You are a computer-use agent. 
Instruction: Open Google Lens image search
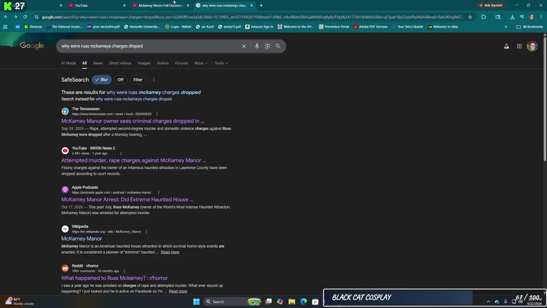tap(268, 46)
